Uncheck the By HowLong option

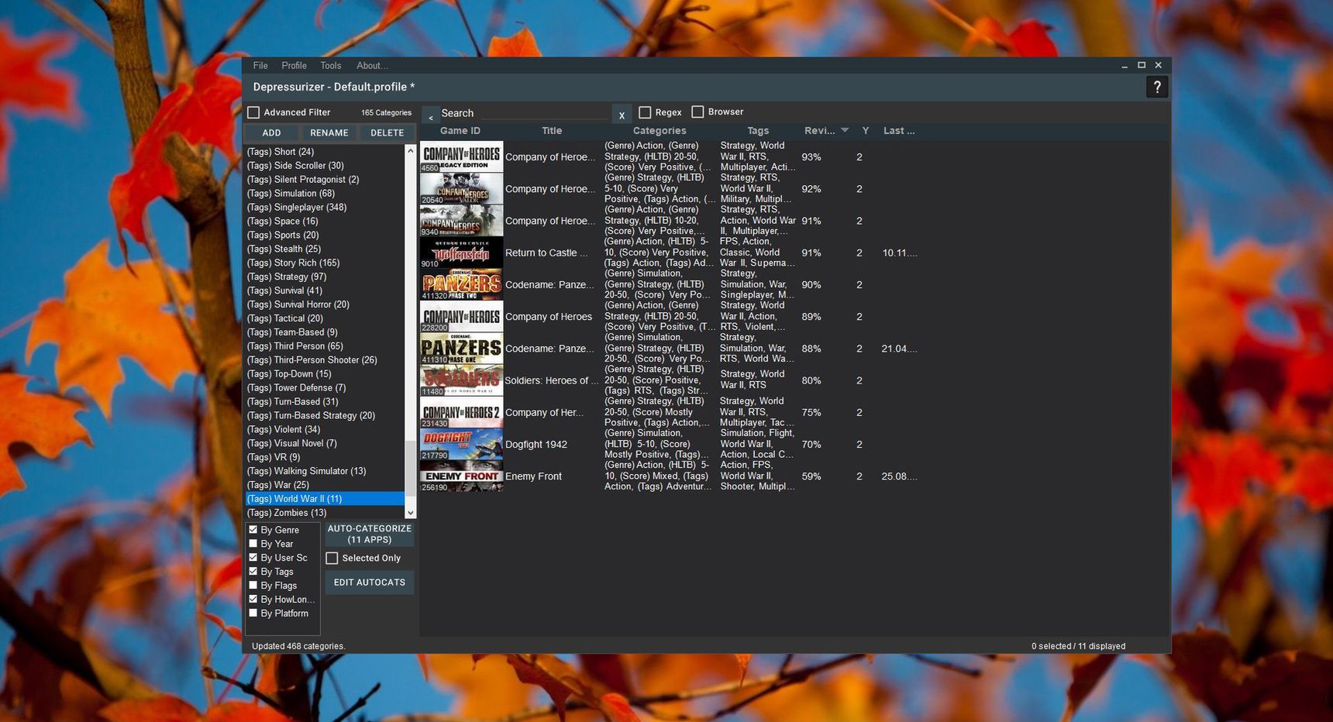pyautogui.click(x=253, y=600)
